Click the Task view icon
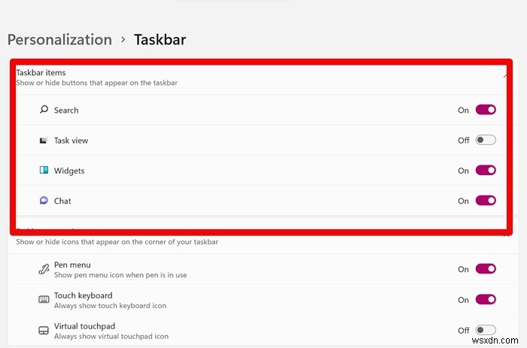 point(44,141)
